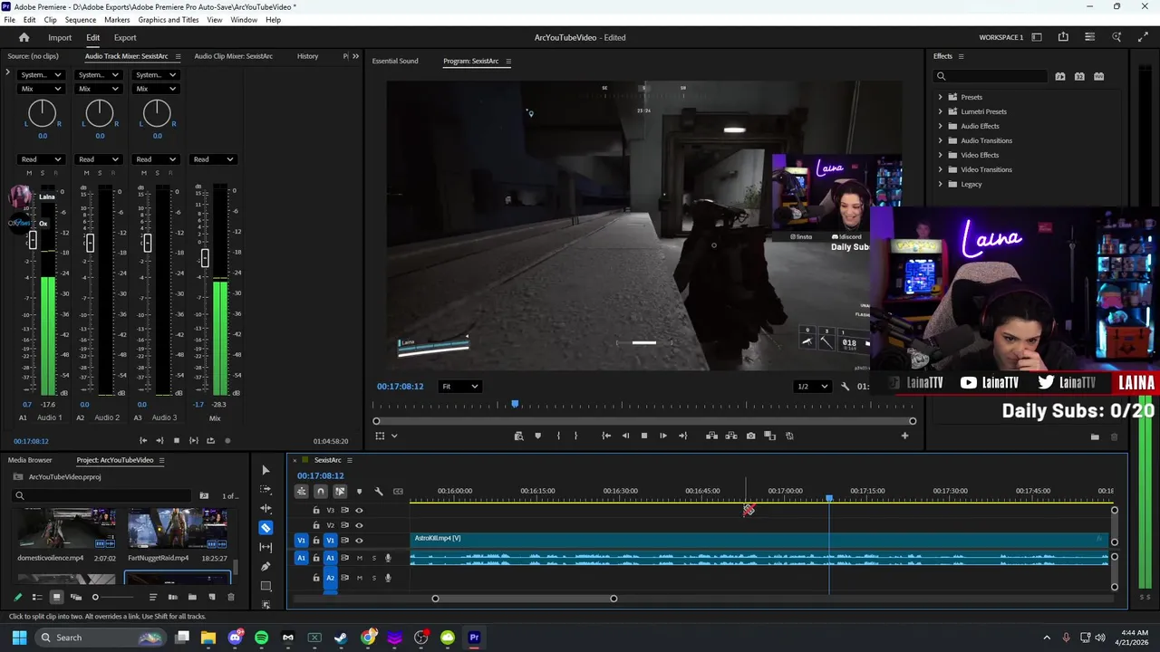Open the Sequence menu
The width and height of the screenshot is (1160, 652).
click(81, 20)
